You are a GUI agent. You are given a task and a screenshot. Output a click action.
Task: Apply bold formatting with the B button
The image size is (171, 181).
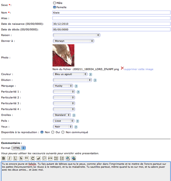coord(3,158)
